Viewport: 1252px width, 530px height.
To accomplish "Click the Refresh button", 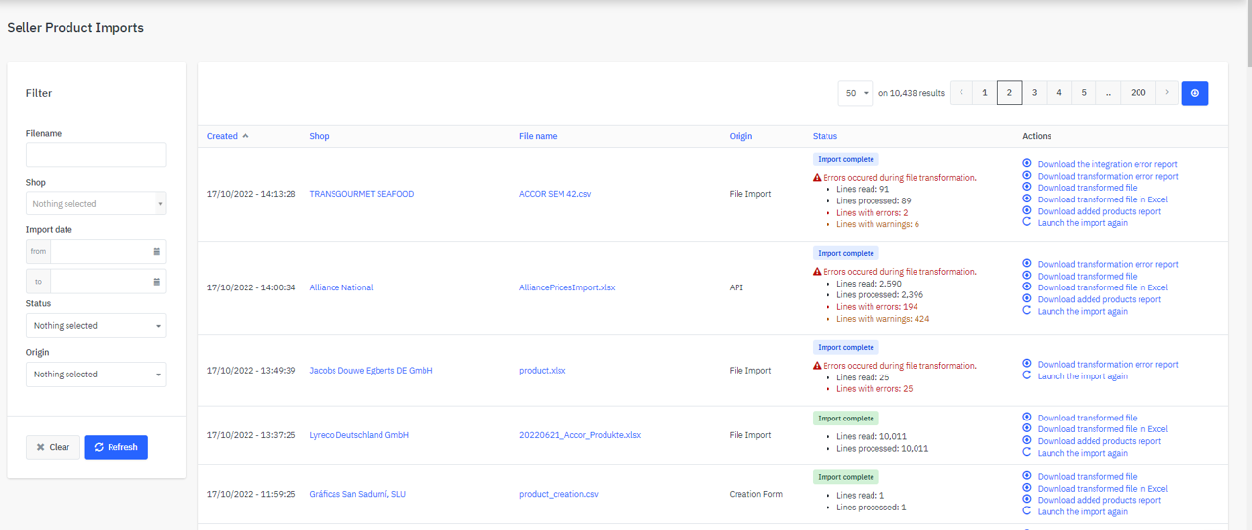I will (x=115, y=447).
